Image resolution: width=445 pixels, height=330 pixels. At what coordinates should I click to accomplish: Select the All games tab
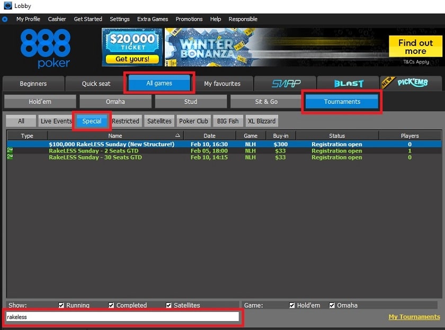159,83
